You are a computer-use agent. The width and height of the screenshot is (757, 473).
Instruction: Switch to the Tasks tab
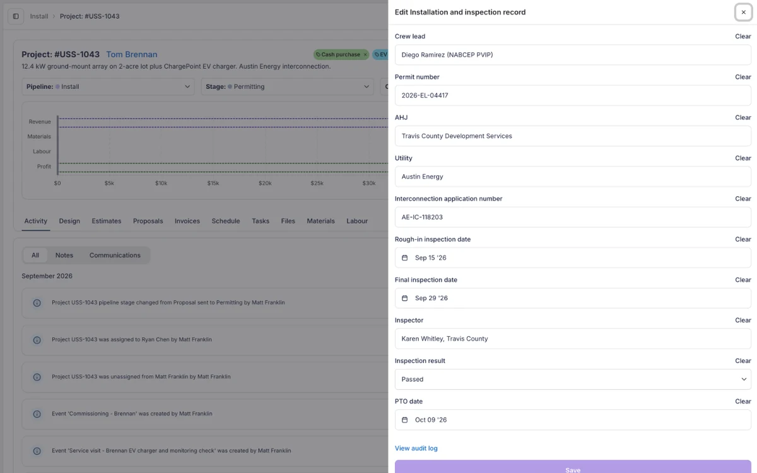[261, 221]
